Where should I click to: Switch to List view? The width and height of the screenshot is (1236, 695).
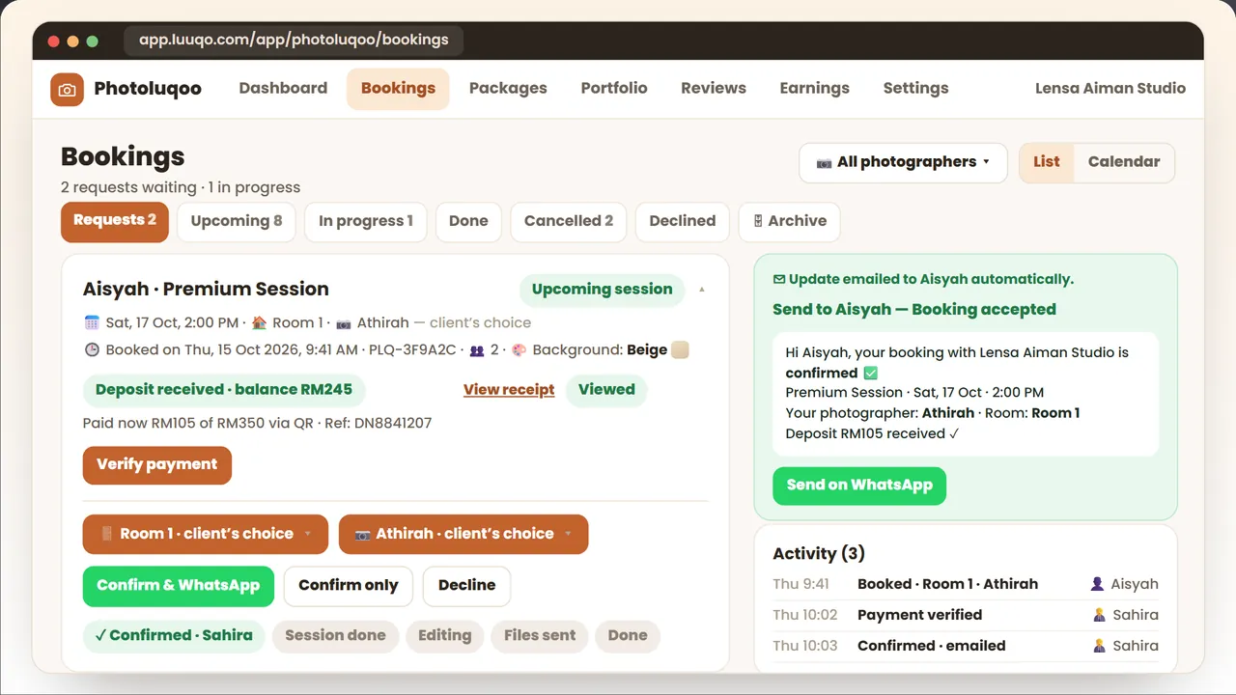[x=1047, y=162]
